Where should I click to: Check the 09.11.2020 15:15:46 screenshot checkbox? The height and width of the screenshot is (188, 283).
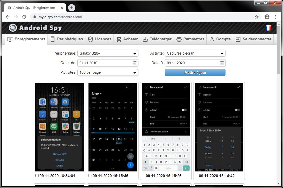tap(90, 176)
